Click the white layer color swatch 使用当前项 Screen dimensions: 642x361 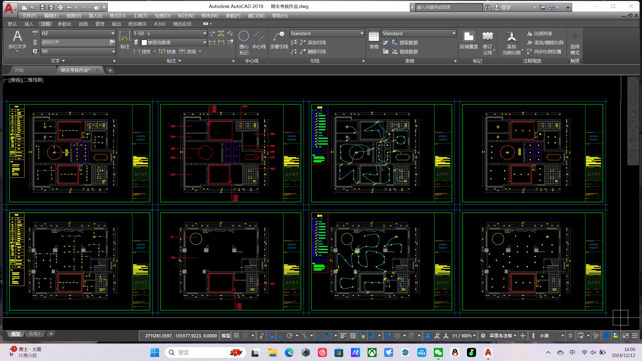pyautogui.click(x=144, y=42)
